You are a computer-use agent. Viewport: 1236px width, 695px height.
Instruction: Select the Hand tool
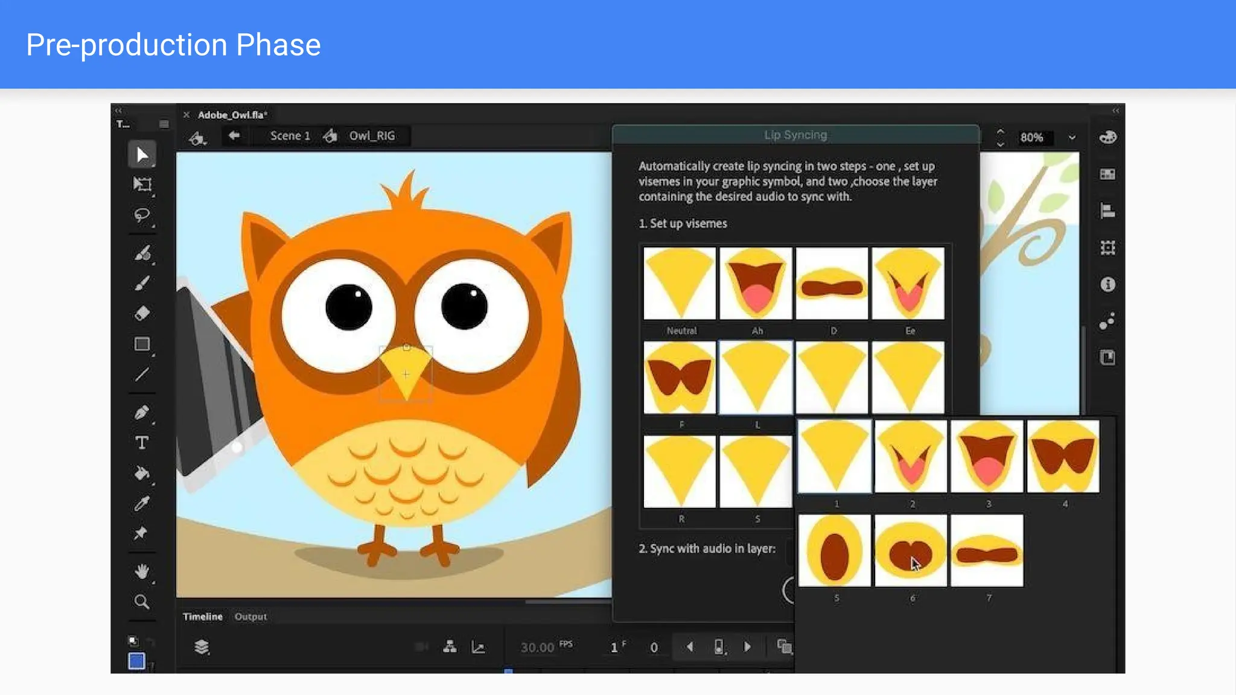point(142,571)
